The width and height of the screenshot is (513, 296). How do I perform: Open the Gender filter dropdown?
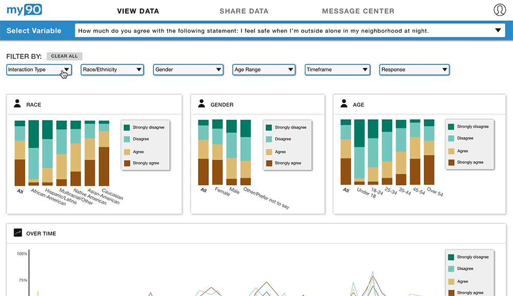pos(188,70)
